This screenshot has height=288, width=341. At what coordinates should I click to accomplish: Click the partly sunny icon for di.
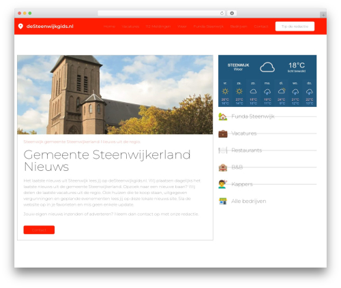(282, 91)
